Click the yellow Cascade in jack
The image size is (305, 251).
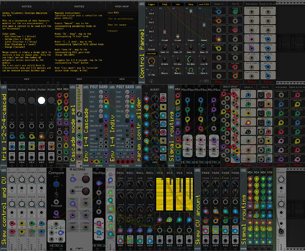(219, 48)
